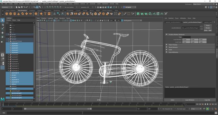Collapse Position Marker Attributes section
The height and width of the screenshot is (115, 218).
click(x=177, y=34)
